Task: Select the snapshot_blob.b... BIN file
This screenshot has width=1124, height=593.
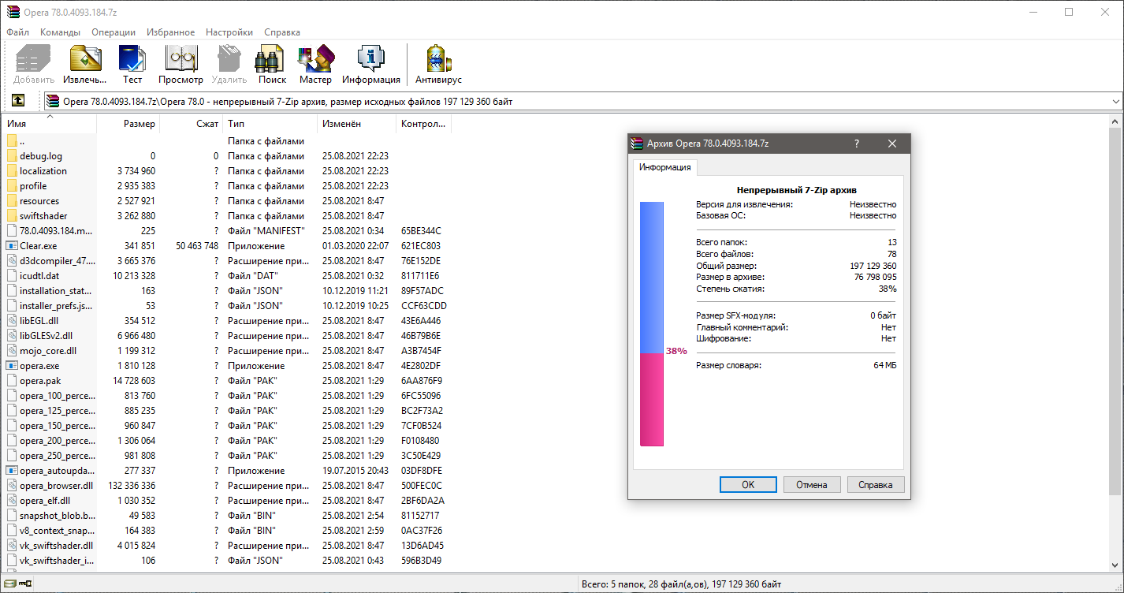Action: point(227,516)
